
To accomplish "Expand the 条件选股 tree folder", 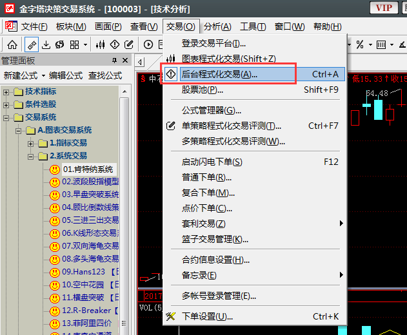I will tap(6, 105).
